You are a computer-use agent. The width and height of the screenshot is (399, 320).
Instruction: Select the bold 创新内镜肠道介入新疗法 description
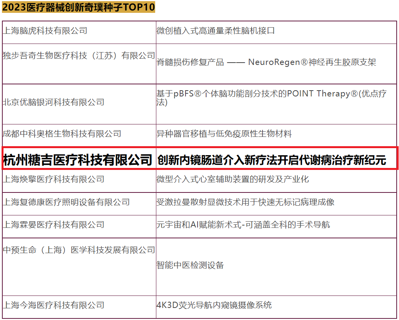tap(271, 160)
